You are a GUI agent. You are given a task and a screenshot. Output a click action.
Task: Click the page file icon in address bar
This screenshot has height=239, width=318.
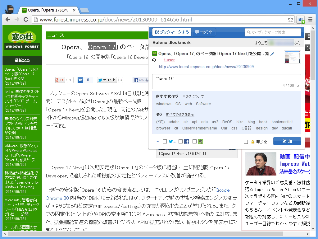pos(36,20)
